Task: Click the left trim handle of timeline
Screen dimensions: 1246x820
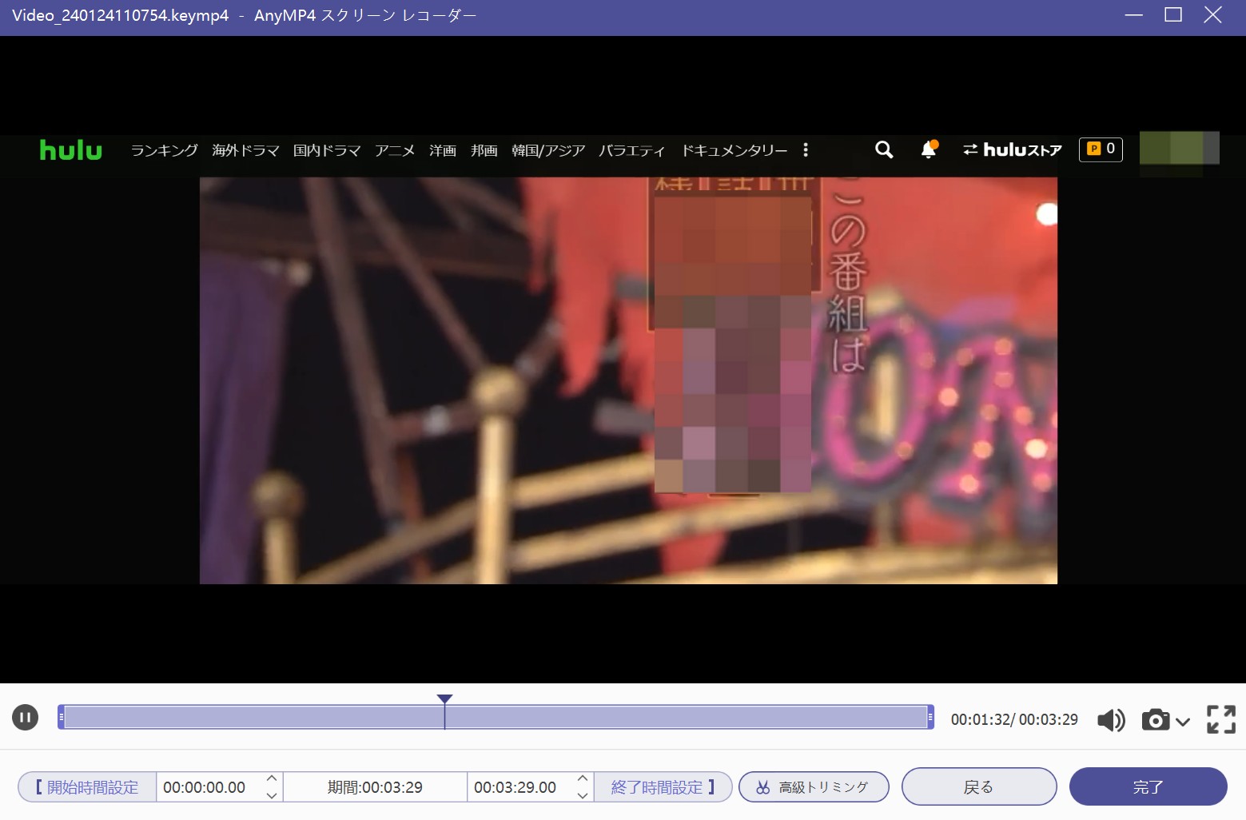Action: pos(62,717)
